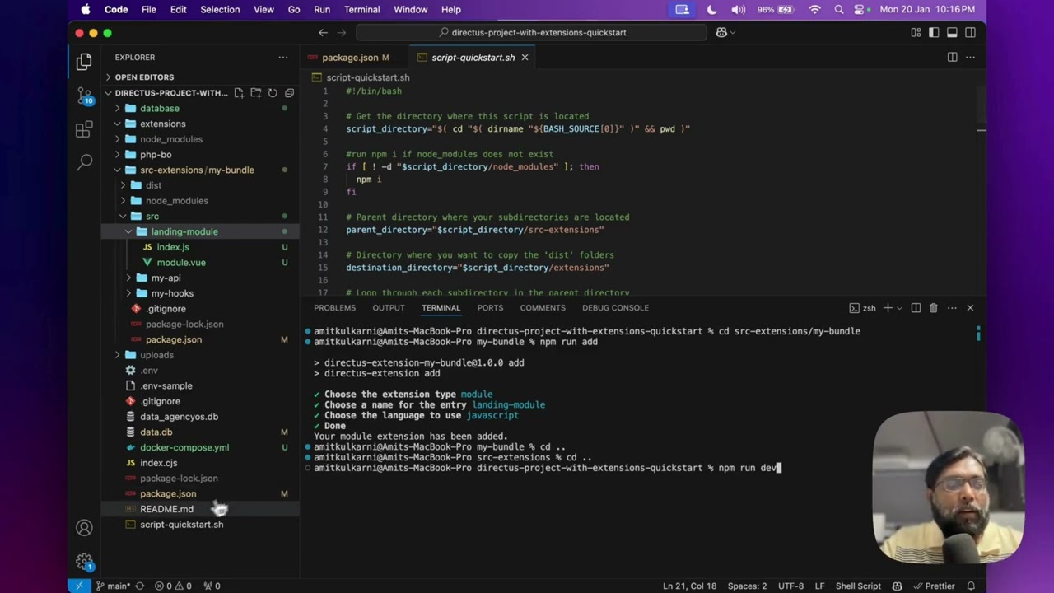Click the command center search field

click(x=531, y=32)
